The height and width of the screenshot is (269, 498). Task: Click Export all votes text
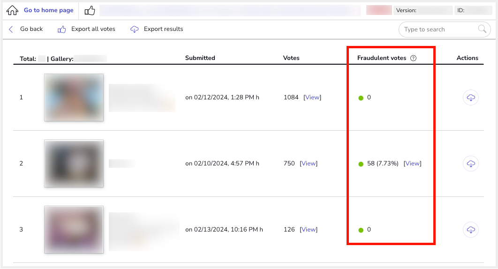pyautogui.click(x=93, y=29)
